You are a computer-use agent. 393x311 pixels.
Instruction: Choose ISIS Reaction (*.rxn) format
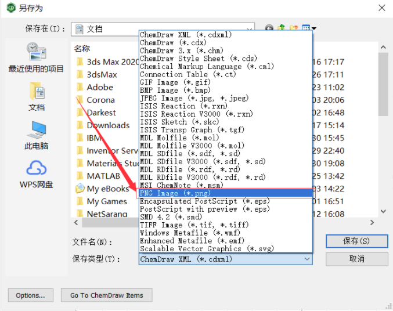[x=226, y=106]
